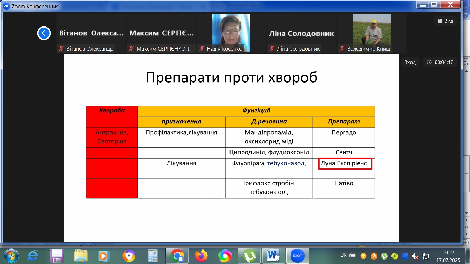Click the colorful swirl app taskbar icon
Screen dimensions: 470x264
tap(225, 256)
